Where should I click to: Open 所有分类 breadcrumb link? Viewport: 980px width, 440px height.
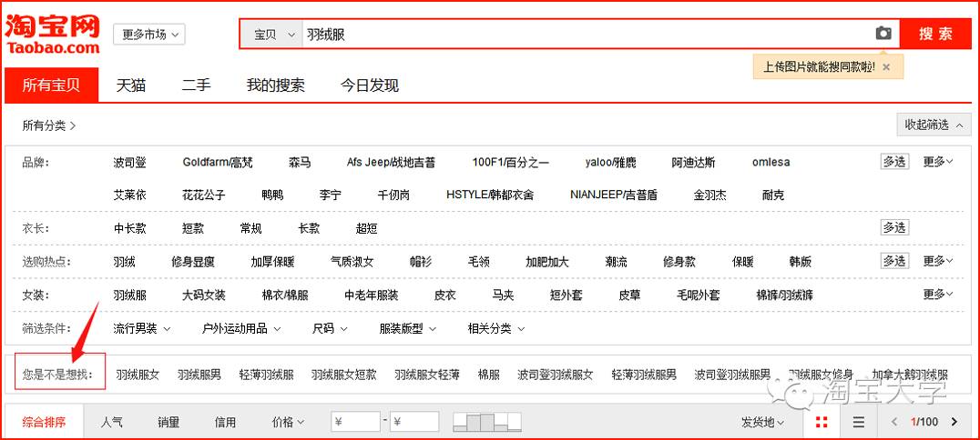click(49, 125)
